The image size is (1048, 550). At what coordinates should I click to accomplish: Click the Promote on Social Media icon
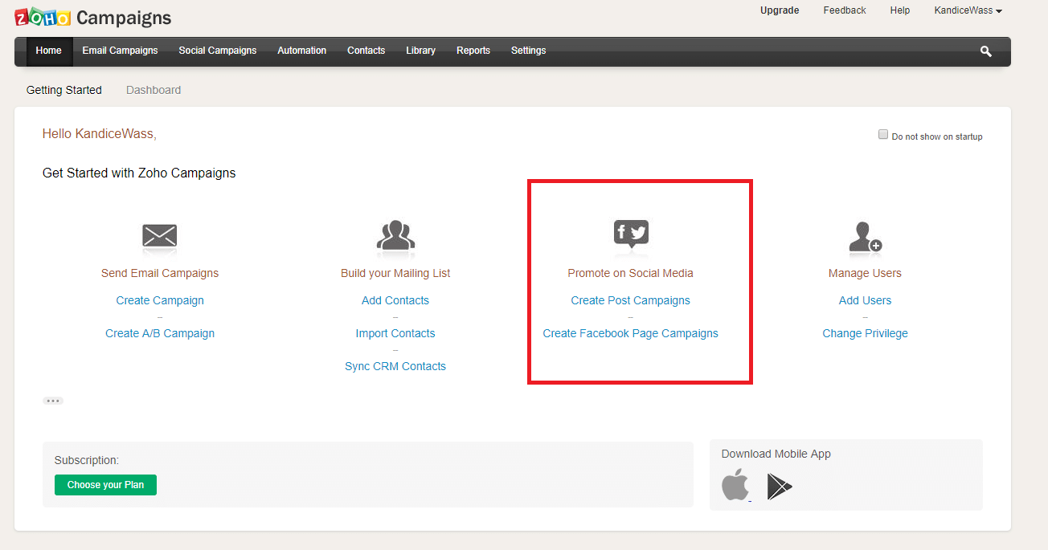pos(631,234)
